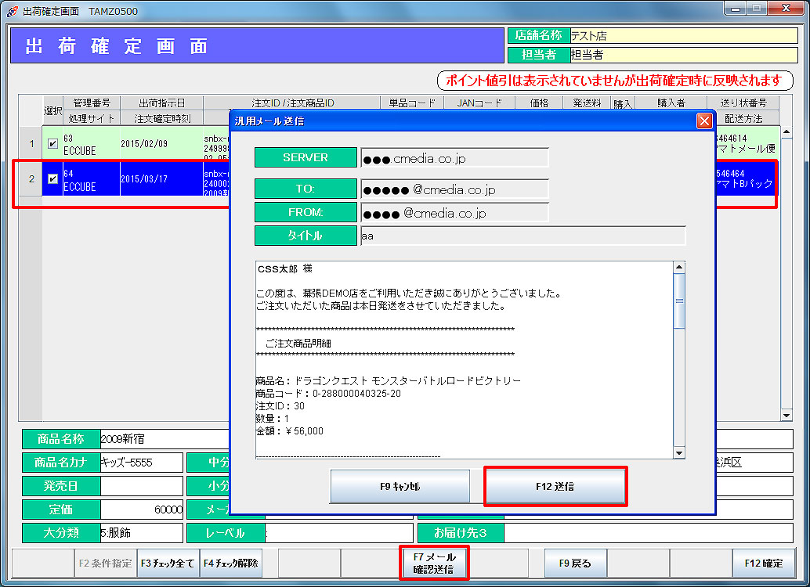Click the 出荷指示日 column header
Viewport: 810px width, 587px height.
pos(161,103)
